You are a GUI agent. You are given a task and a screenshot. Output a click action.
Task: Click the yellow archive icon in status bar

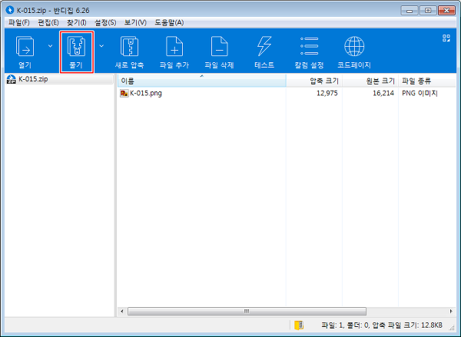pyautogui.click(x=299, y=325)
